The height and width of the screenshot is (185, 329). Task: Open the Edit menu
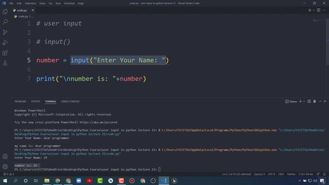pos(19,4)
